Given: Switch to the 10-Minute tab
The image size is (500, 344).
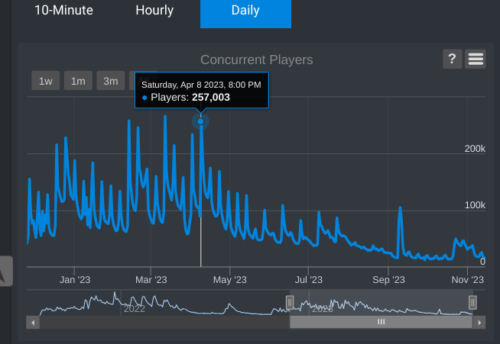Looking at the screenshot, I should coord(63,11).
